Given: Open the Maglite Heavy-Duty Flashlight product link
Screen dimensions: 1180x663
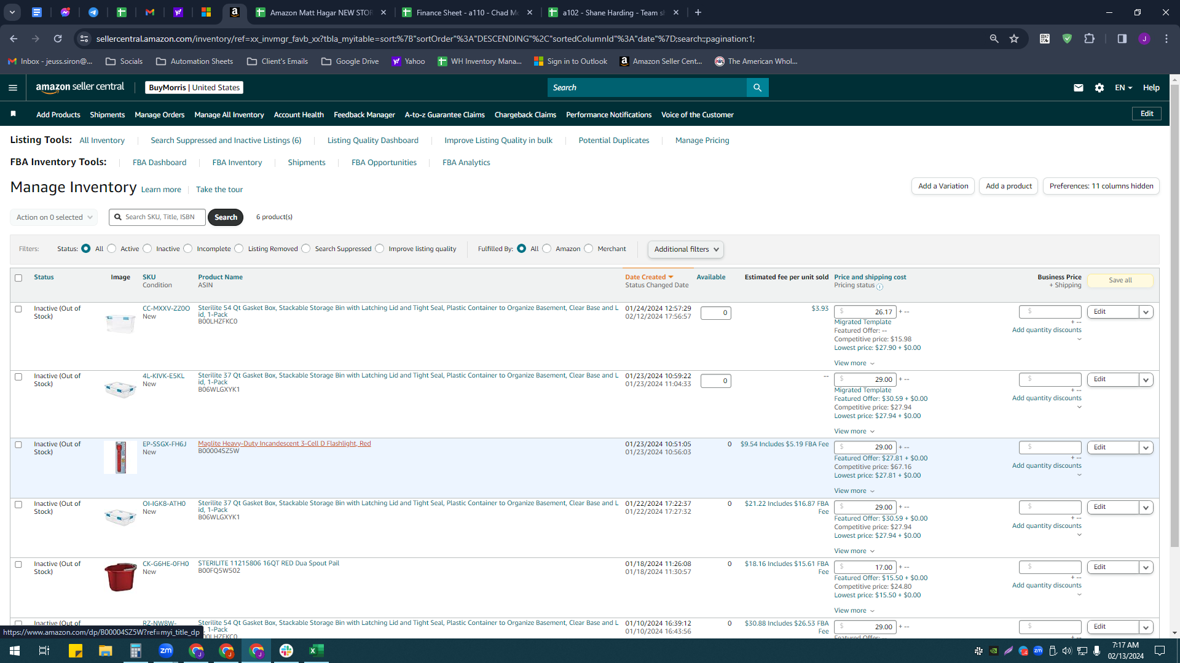Looking at the screenshot, I should click(x=285, y=444).
